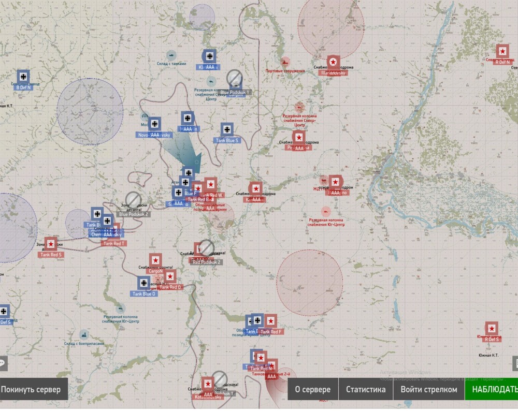Open the Статистика panel
This screenshot has height=411, width=518.
365,389
